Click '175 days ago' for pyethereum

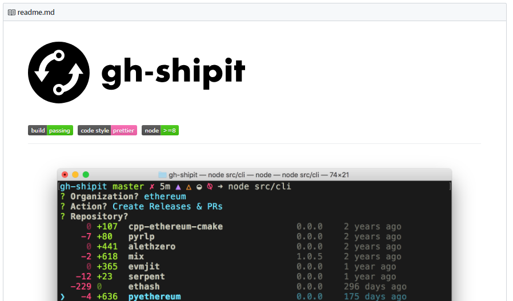tap(375, 296)
